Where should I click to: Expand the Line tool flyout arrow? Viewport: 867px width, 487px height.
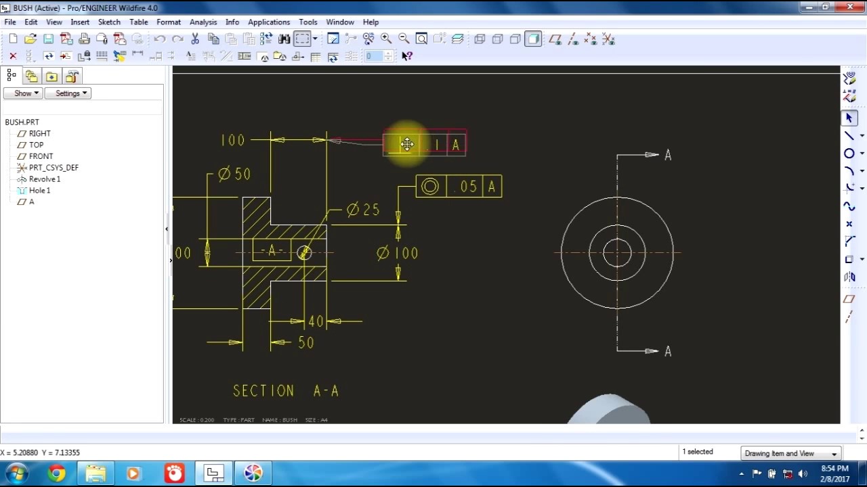[862, 136]
